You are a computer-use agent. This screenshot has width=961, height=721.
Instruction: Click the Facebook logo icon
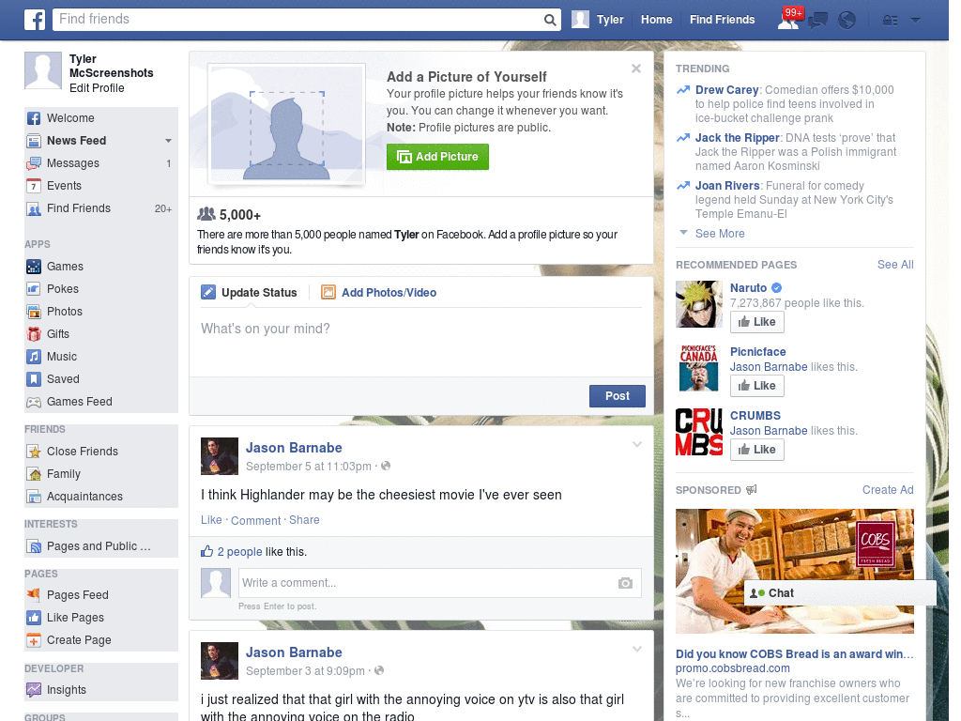pyautogui.click(x=35, y=20)
